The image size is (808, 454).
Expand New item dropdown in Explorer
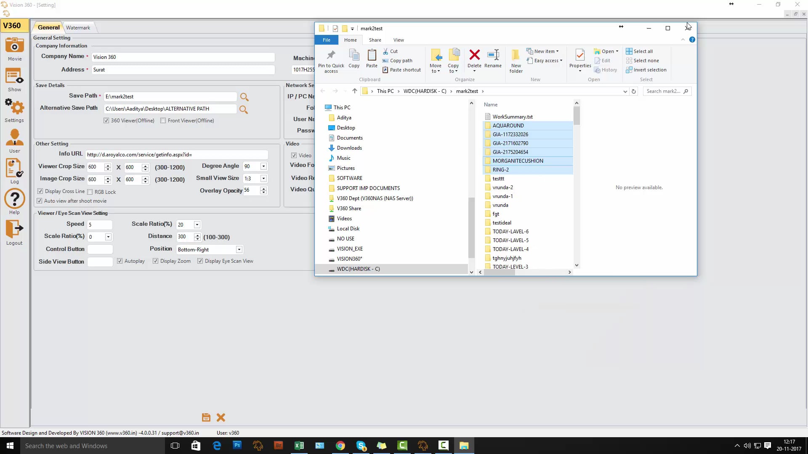[543, 51]
